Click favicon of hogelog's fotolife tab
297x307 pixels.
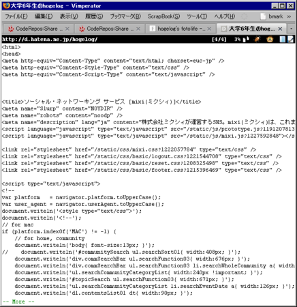(153, 29)
